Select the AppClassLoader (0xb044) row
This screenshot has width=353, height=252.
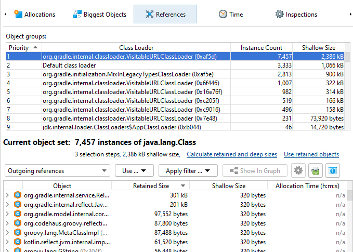click(175, 127)
